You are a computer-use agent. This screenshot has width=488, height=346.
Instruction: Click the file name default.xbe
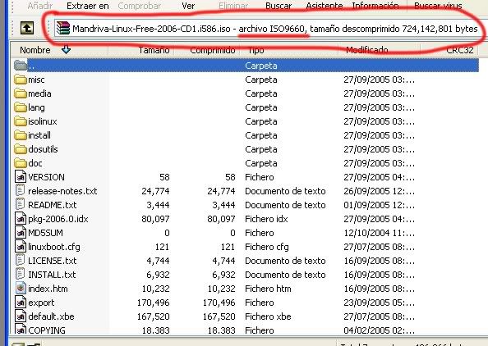coord(52,316)
